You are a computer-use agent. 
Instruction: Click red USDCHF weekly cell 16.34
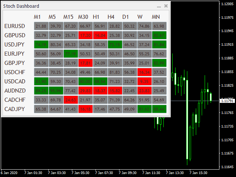pos(144,72)
